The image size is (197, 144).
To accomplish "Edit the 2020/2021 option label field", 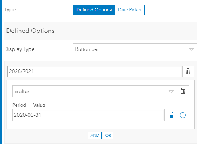I will [95, 71].
